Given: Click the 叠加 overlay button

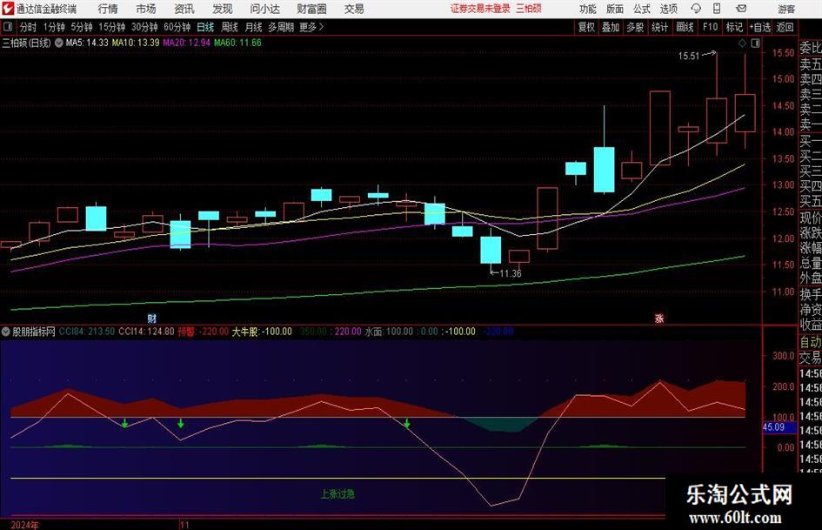Looking at the screenshot, I should coord(611,27).
